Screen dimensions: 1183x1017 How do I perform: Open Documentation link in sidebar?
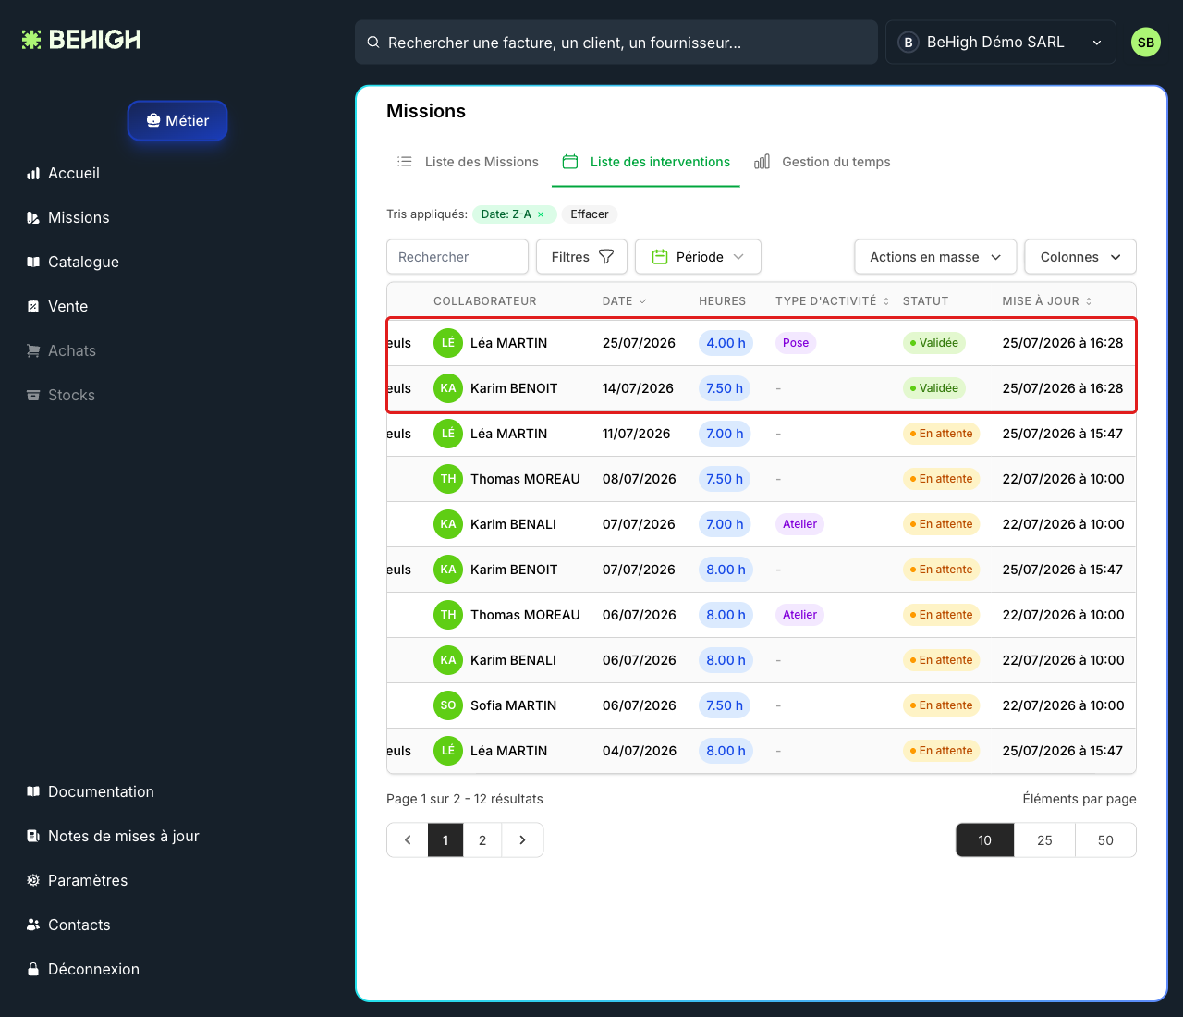coord(91,792)
